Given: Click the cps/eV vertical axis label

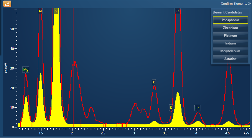Looking at the screenshot, I should 6,67.
